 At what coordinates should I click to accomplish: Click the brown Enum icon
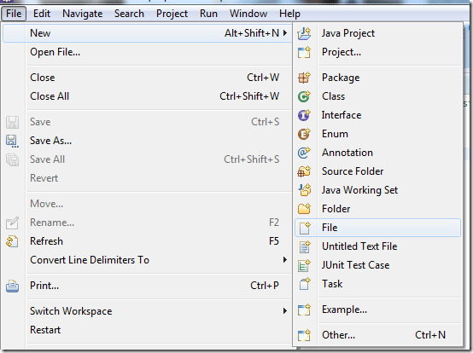pos(304,134)
